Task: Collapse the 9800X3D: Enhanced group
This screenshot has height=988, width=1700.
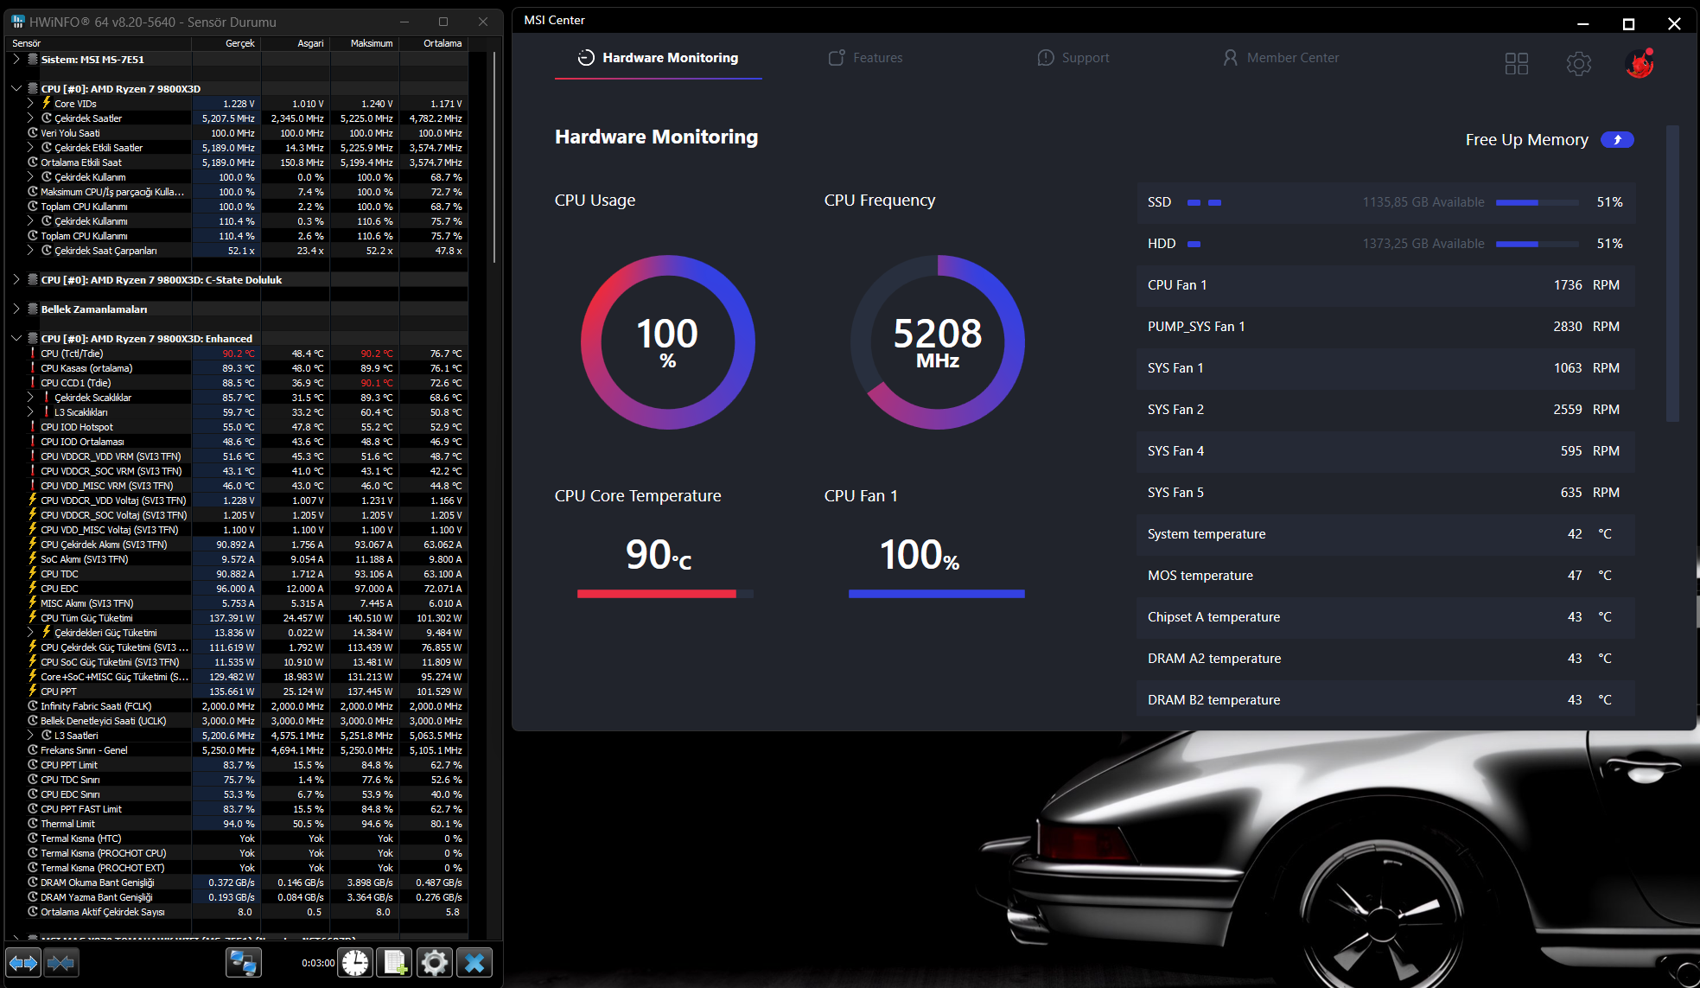Action: (16, 339)
